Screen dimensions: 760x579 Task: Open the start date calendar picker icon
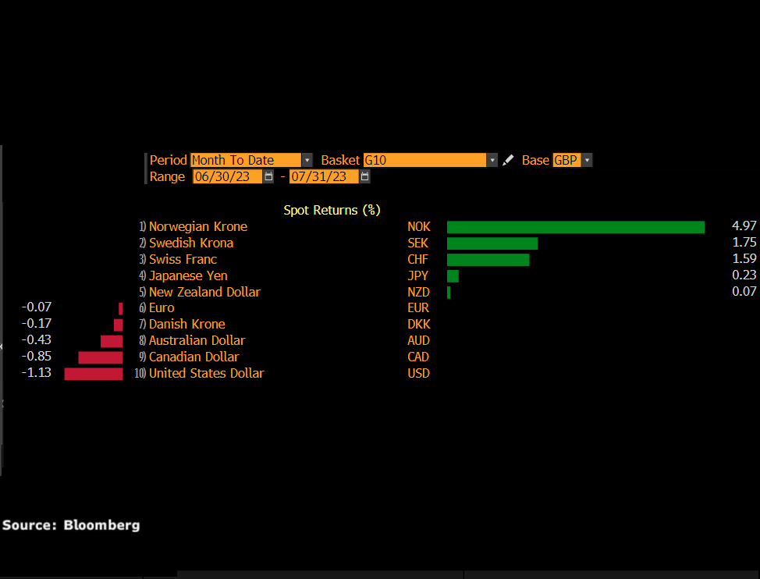[x=268, y=176]
